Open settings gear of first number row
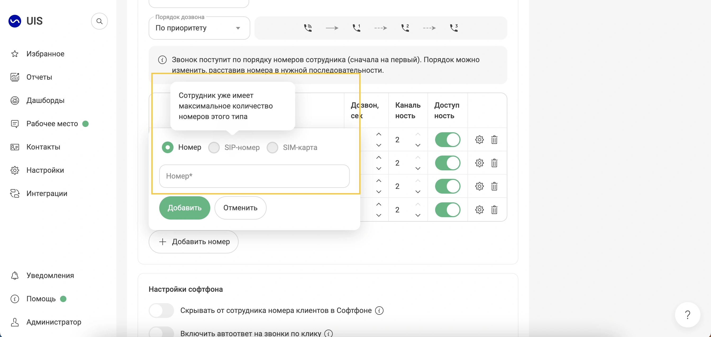 click(x=480, y=140)
